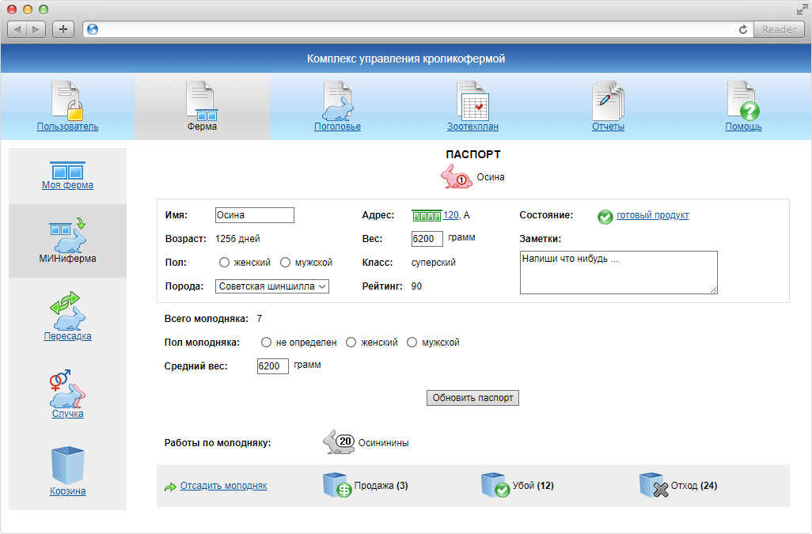This screenshot has height=534, width=812.
Task: Open the Порода dropdown Советская шиншилла
Action: 272,286
